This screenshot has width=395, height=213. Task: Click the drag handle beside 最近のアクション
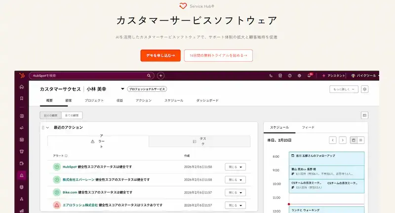point(43,128)
